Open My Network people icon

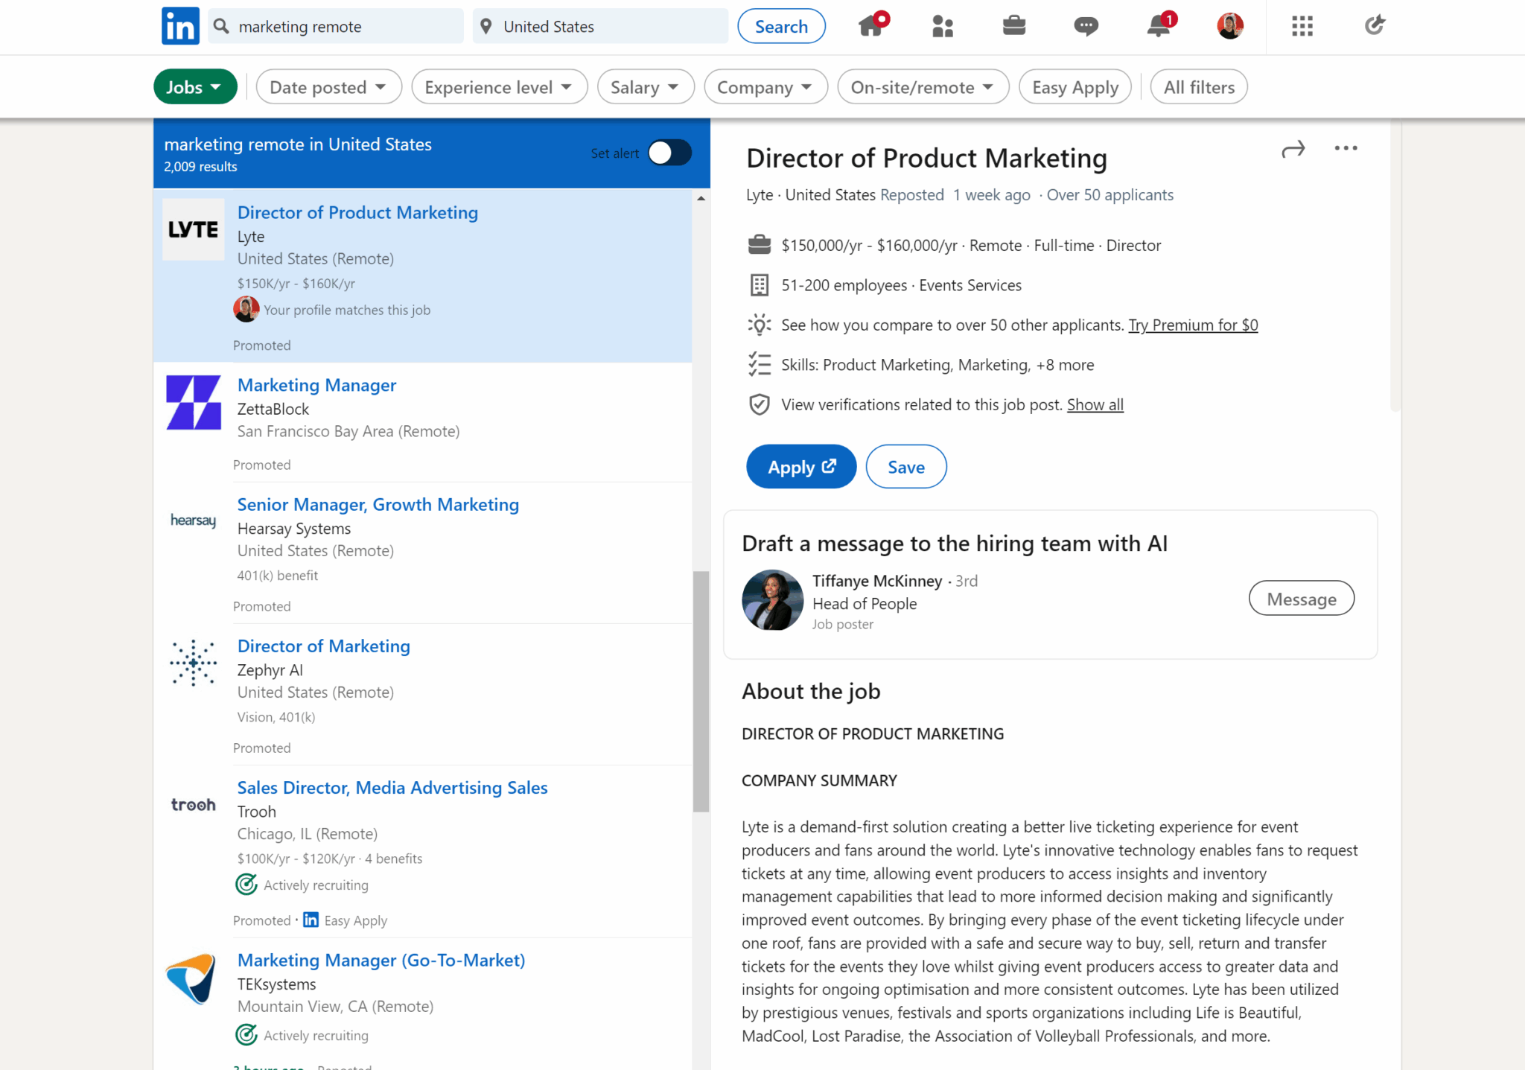[942, 26]
